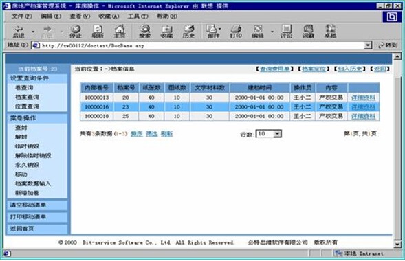Open the File (文件) menu
Viewport: 405px width, 261px height.
pos(22,16)
